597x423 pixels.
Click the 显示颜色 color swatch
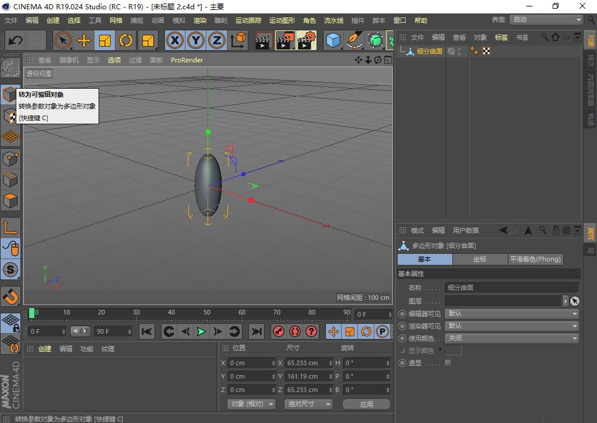pos(453,350)
